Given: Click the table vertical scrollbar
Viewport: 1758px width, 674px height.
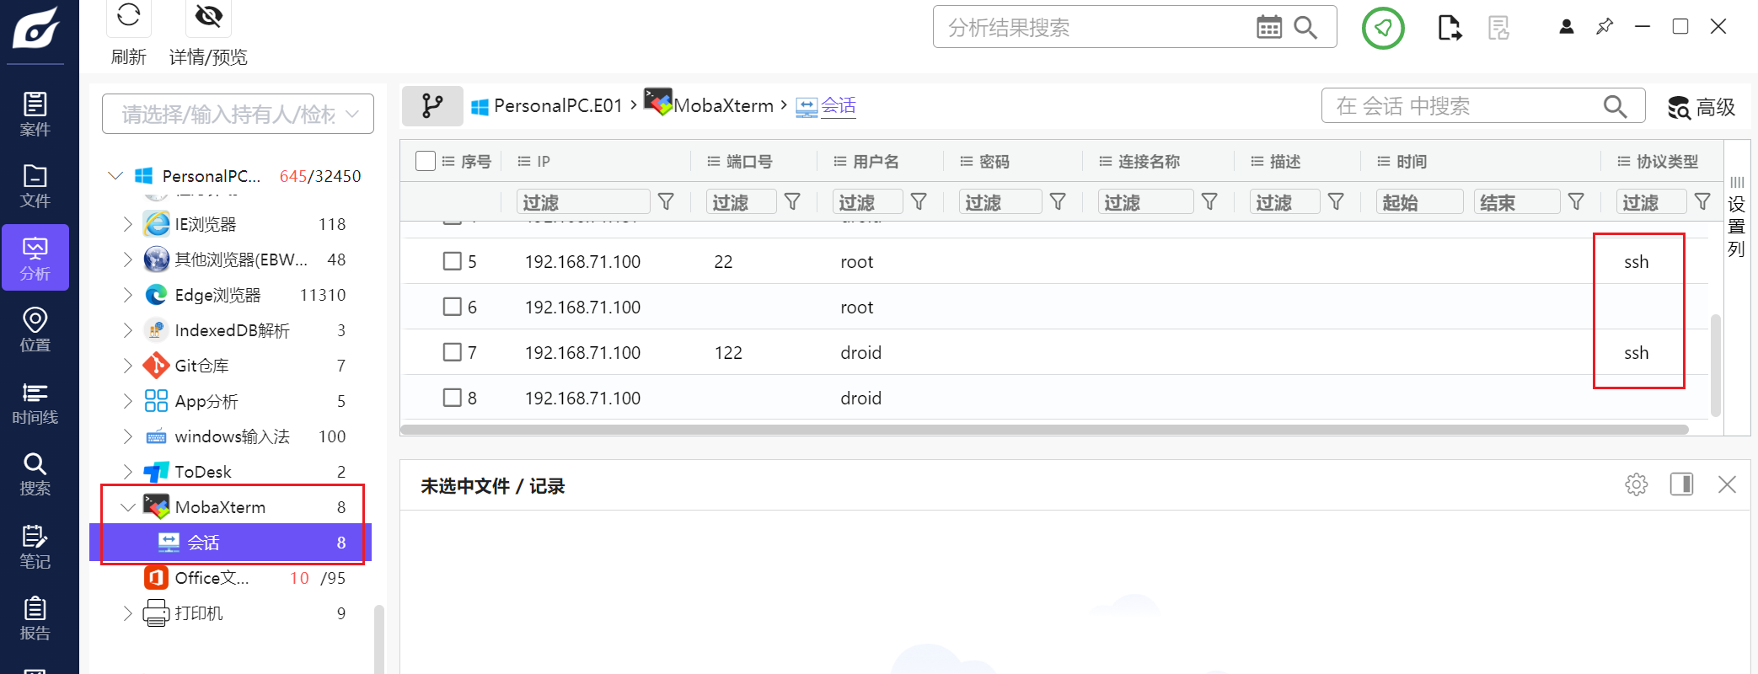Looking at the screenshot, I should pos(1715,366).
